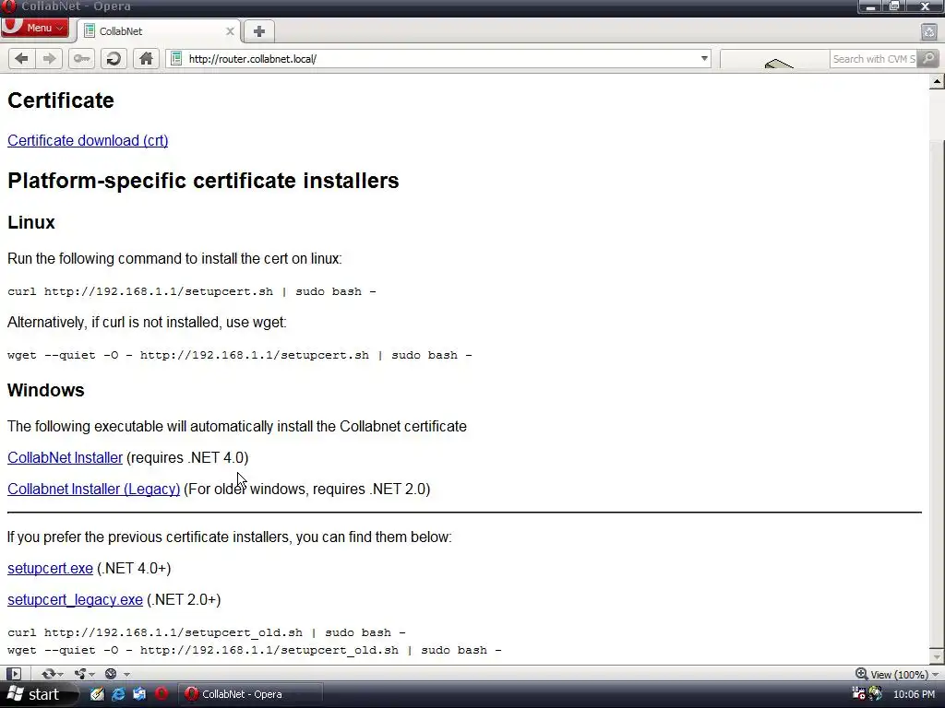Open the Opera Menu button
The height and width of the screenshot is (708, 945).
coord(35,28)
